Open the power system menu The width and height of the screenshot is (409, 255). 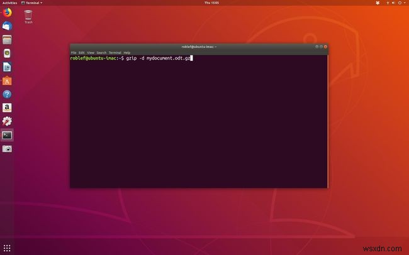(401, 3)
